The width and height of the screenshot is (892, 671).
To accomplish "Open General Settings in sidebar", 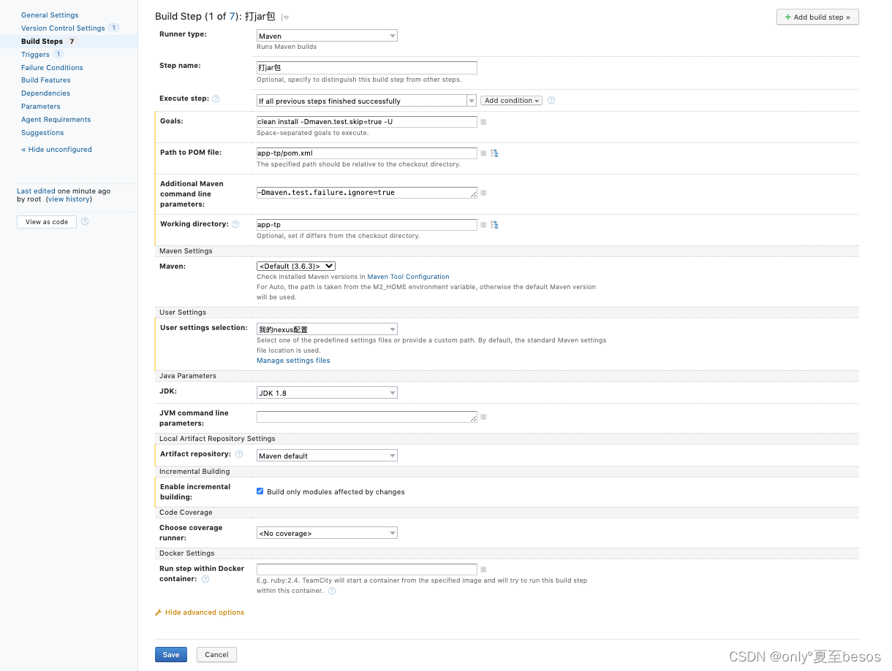I will click(50, 15).
